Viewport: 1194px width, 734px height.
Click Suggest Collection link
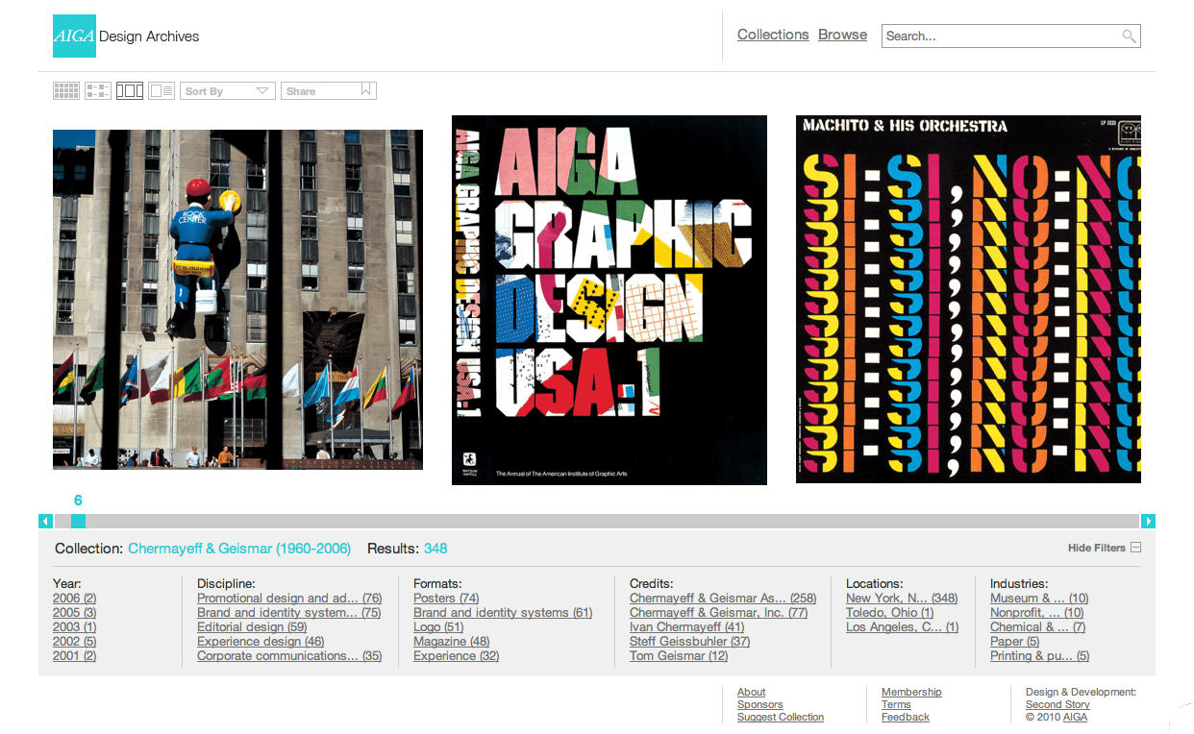(781, 717)
